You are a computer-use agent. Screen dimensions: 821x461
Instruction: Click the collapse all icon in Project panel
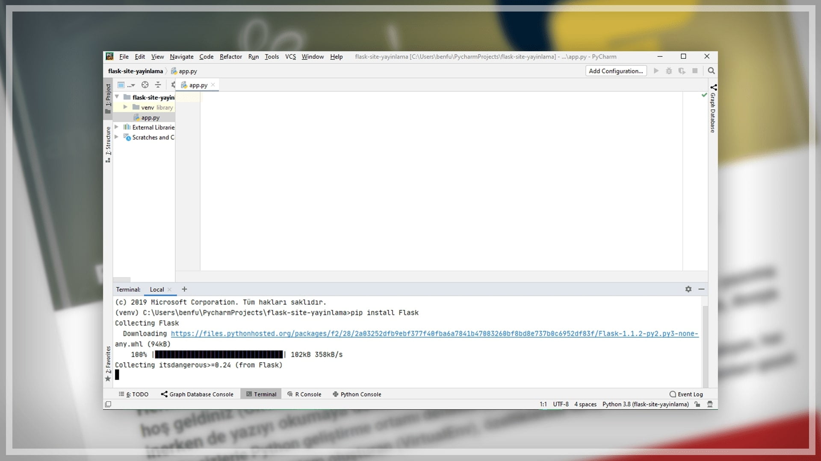[x=158, y=85]
